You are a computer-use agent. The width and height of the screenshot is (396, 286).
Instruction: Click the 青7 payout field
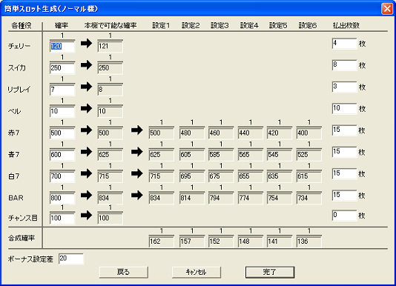pyautogui.click(x=345, y=152)
